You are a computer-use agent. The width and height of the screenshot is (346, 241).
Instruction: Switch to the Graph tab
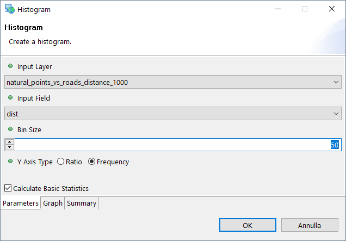click(53, 203)
